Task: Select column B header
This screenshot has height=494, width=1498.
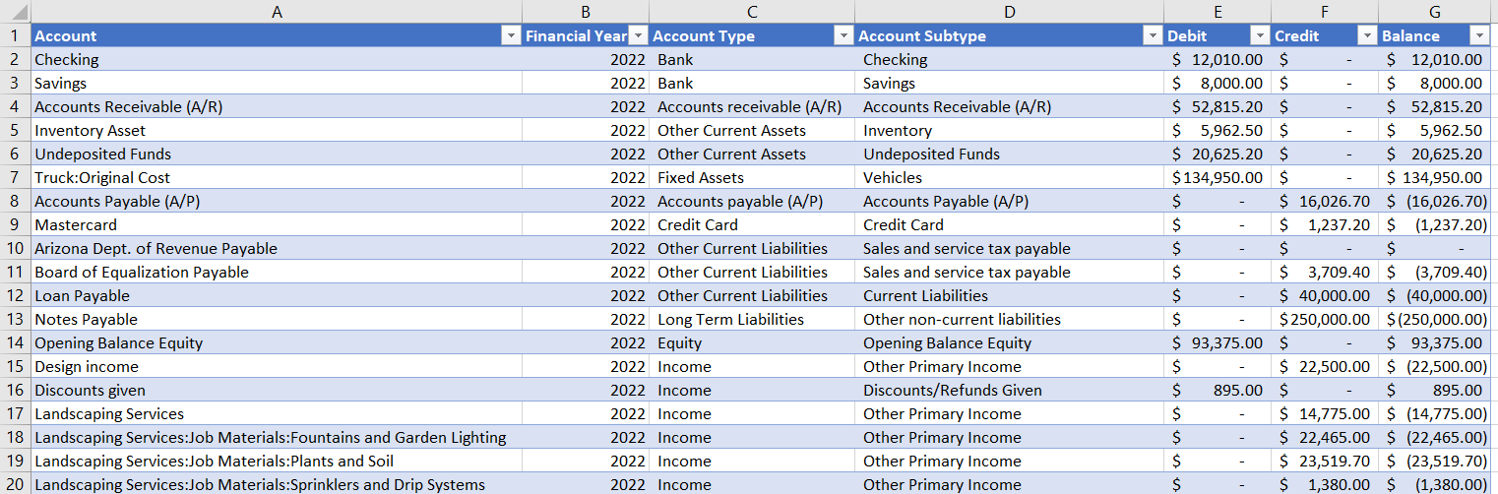Action: (x=586, y=11)
